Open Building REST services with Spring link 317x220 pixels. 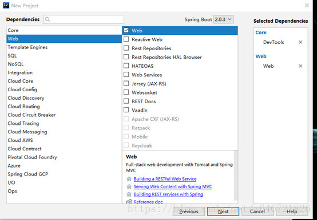click(x=168, y=194)
